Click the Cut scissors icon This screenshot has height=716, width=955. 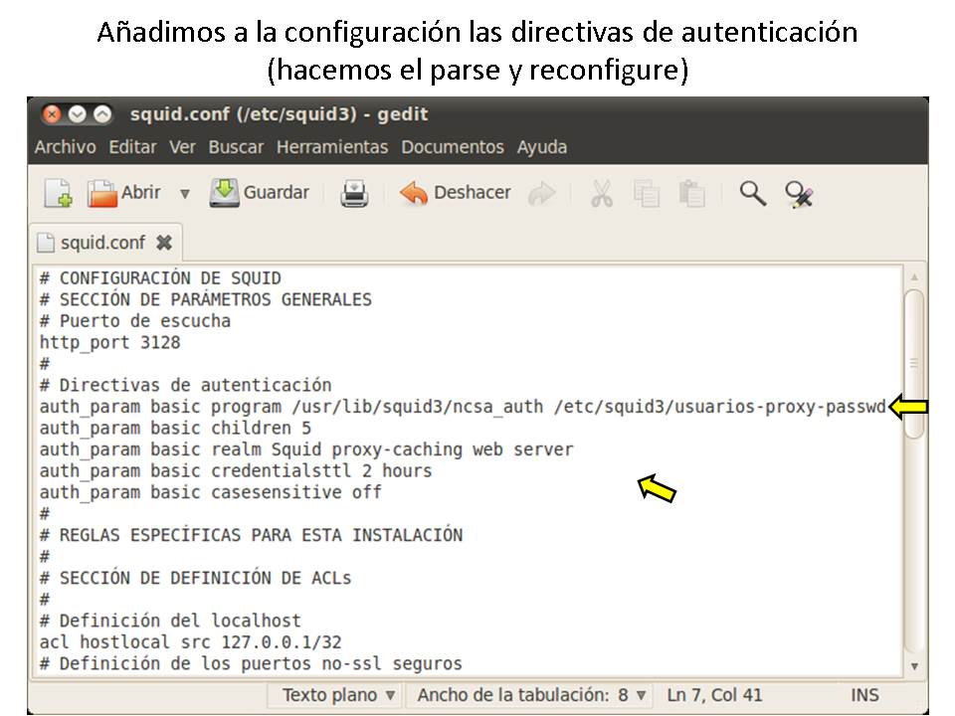tap(602, 194)
